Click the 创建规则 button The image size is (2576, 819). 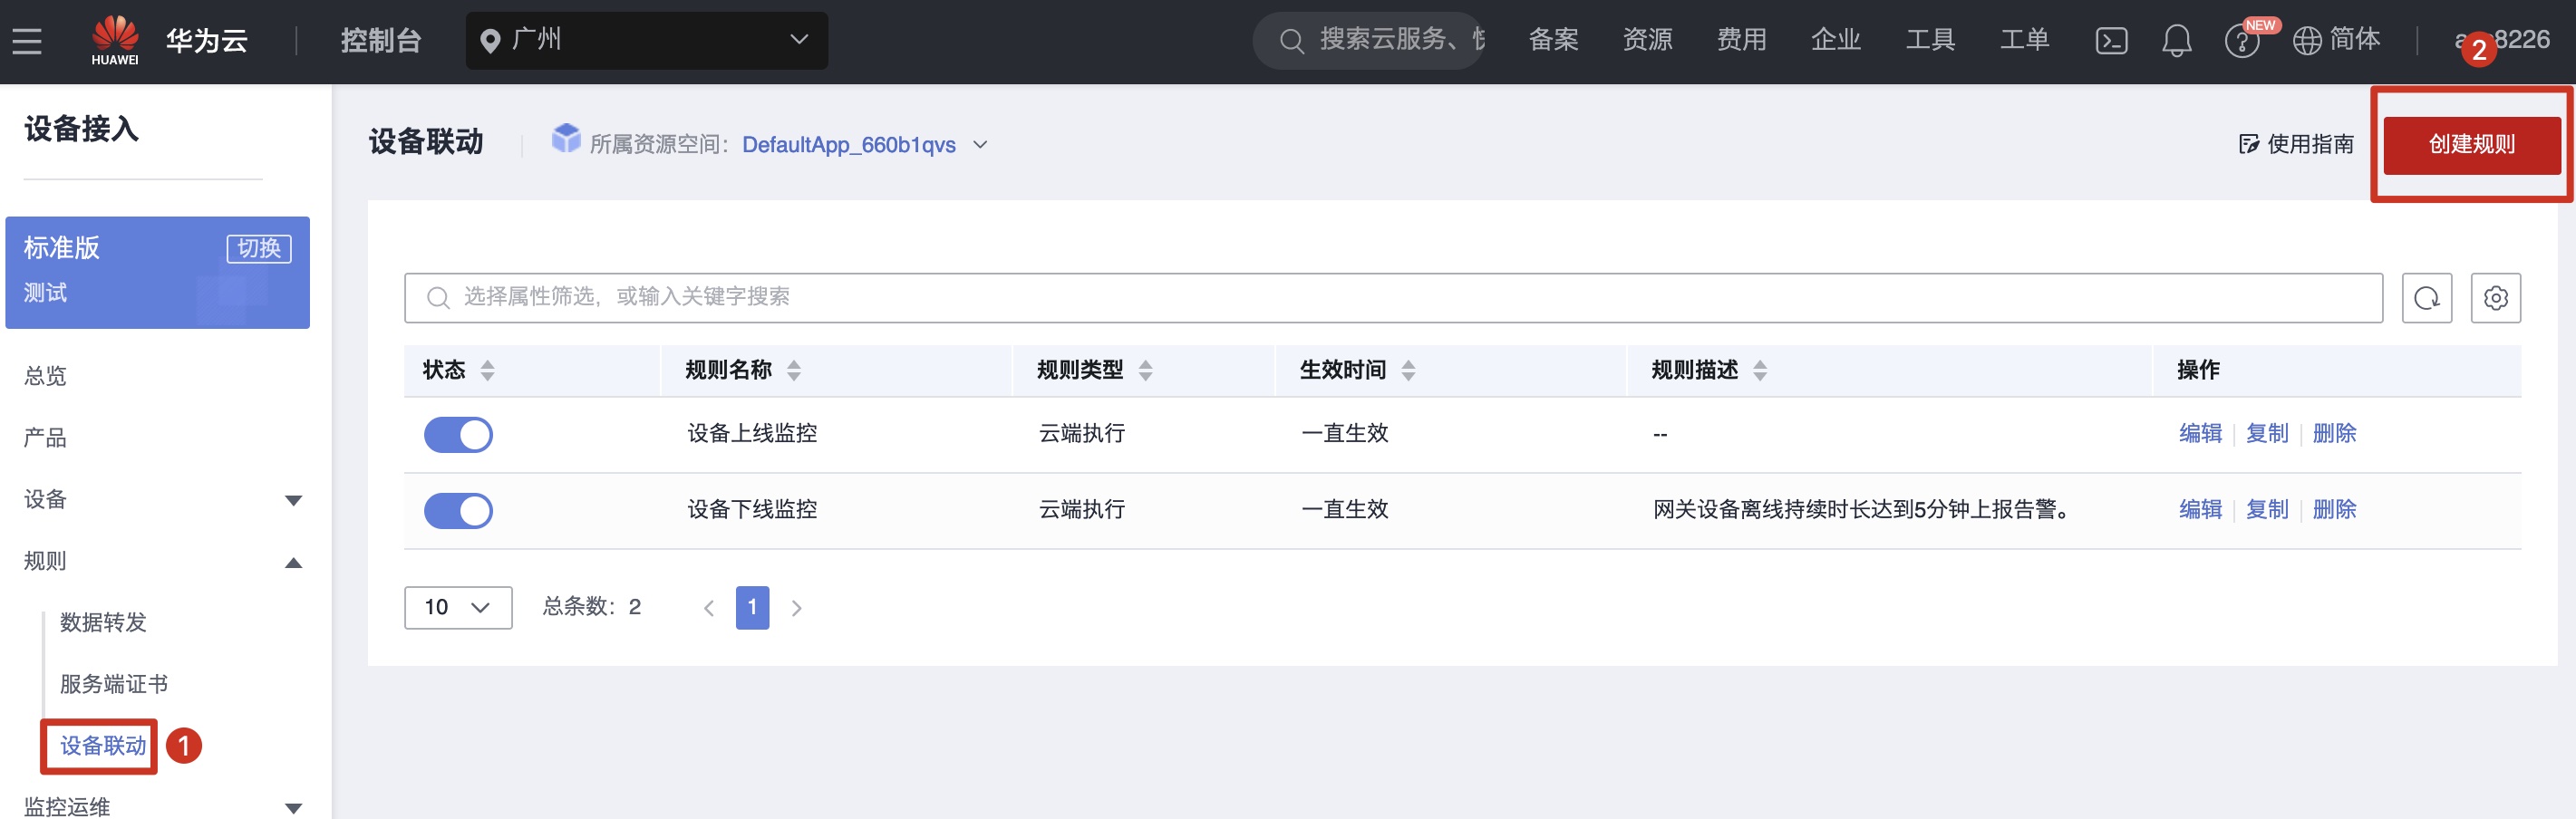2471,145
